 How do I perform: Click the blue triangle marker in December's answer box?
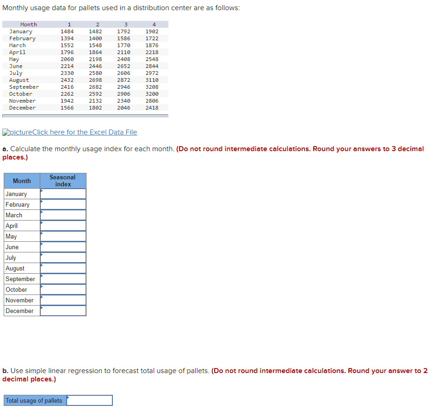(43, 307)
